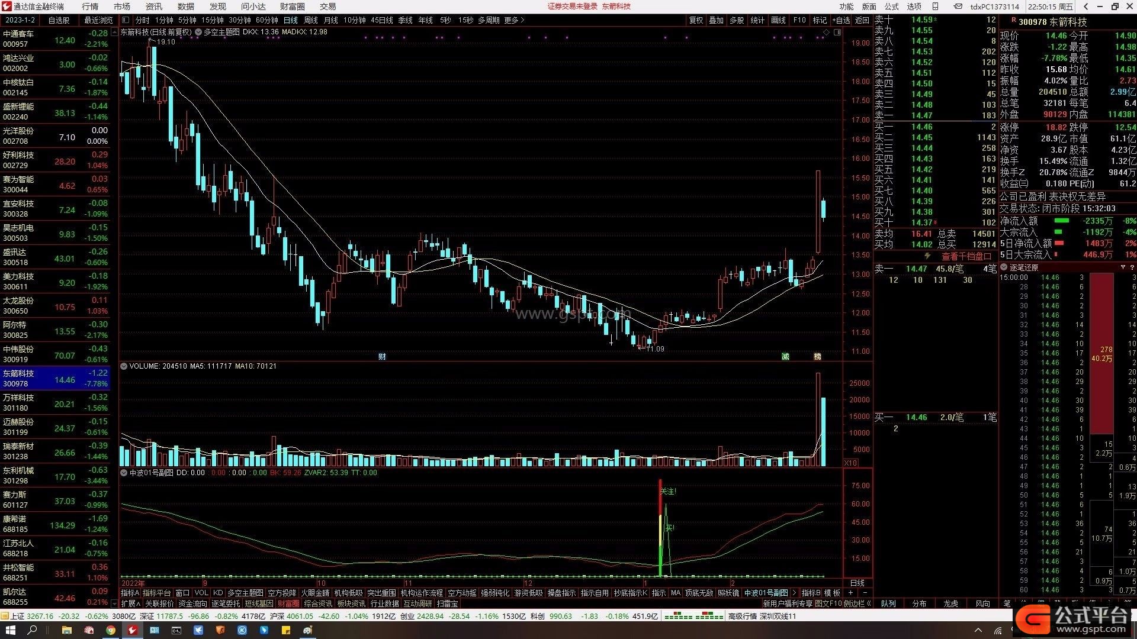
Task: Expand the 扩展 panel toggle
Action: point(130,603)
